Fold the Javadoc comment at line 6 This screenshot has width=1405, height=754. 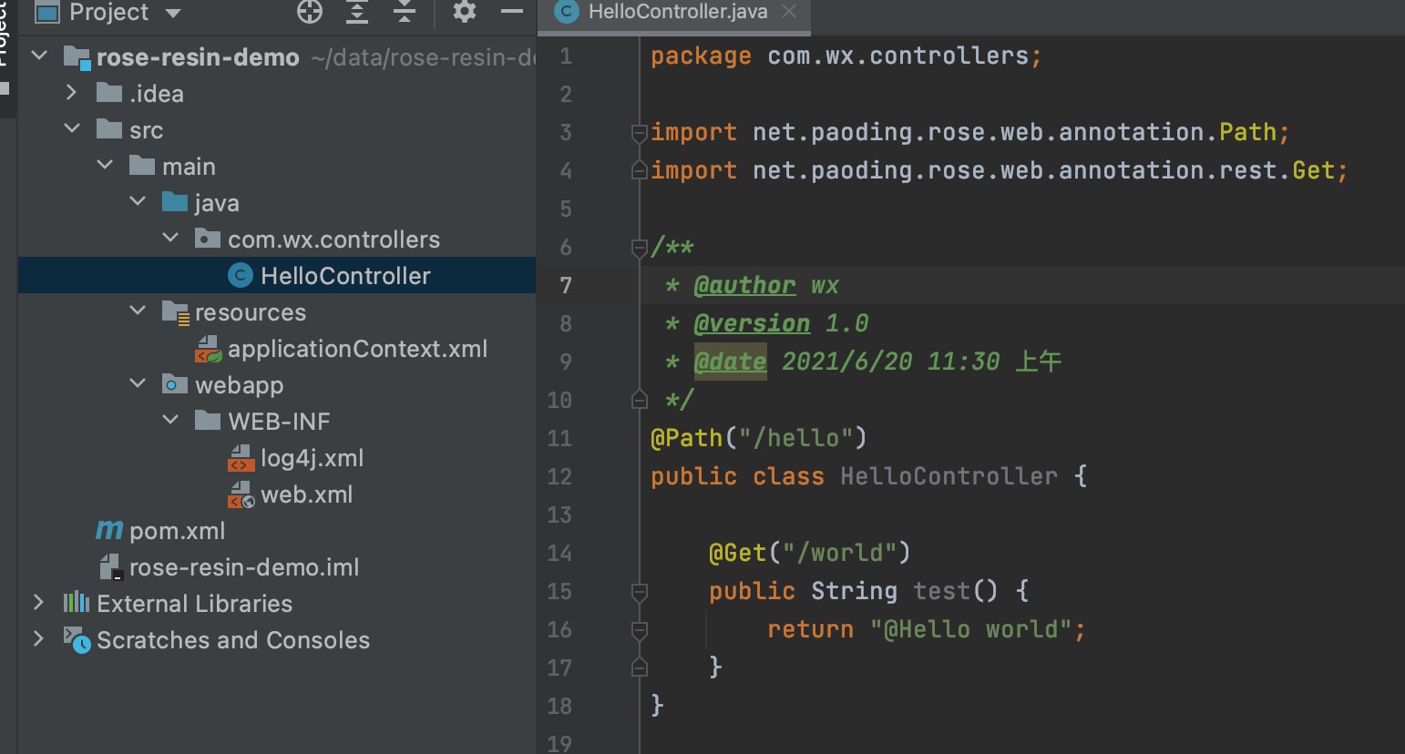click(x=640, y=248)
